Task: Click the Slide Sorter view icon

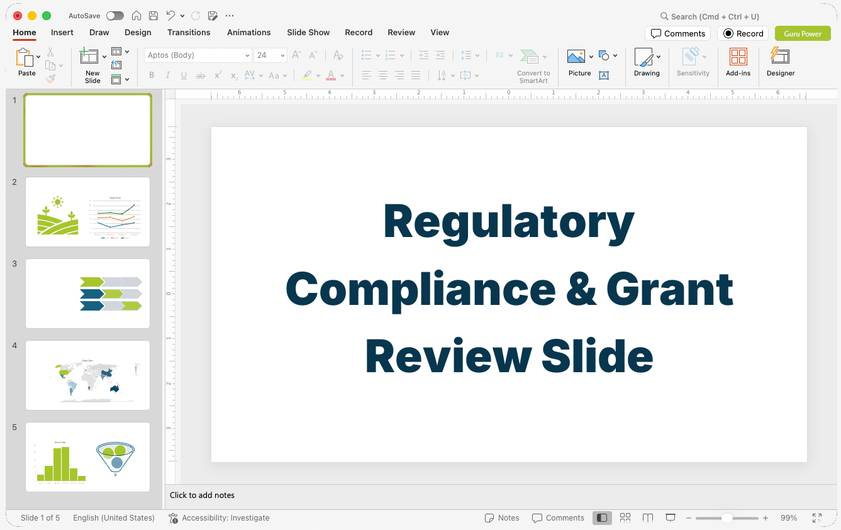Action: click(x=625, y=518)
